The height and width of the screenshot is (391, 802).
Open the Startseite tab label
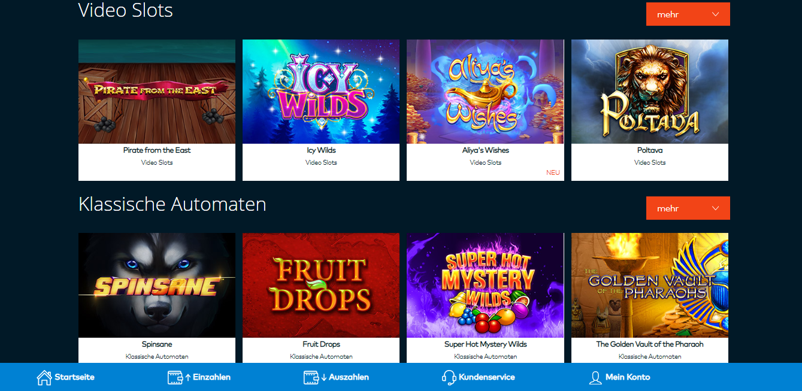(74, 377)
